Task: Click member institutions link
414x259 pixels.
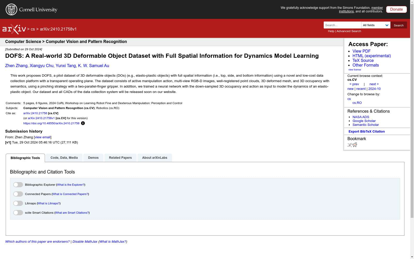Action: click(x=361, y=10)
